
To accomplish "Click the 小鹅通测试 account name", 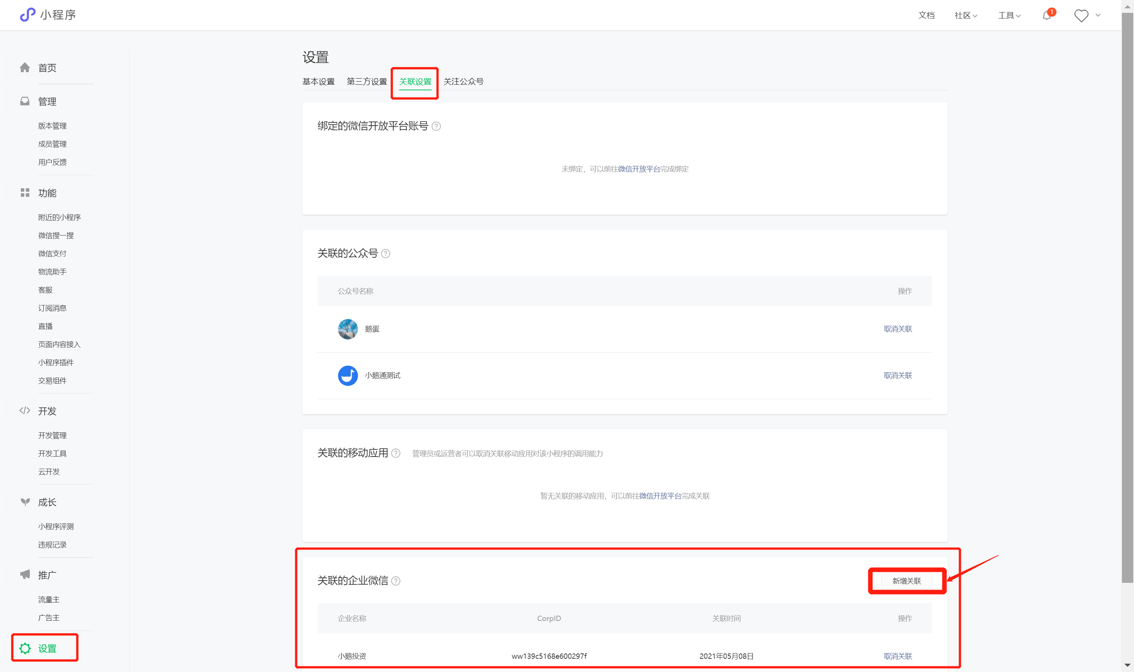I will 383,375.
